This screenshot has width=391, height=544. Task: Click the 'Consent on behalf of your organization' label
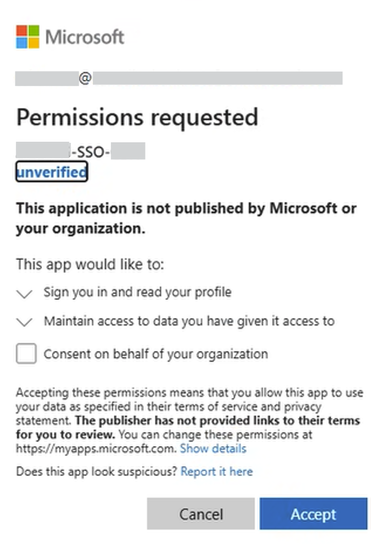click(156, 354)
